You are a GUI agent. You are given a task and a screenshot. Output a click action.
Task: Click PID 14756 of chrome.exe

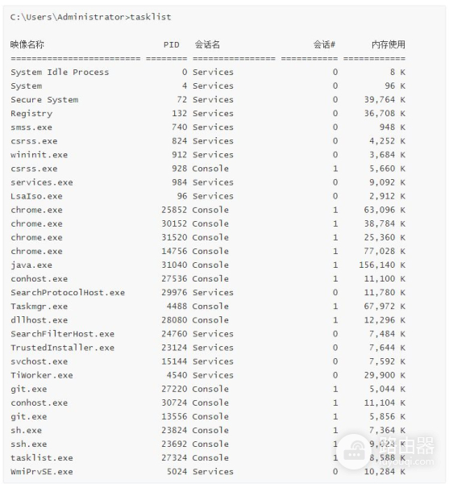pos(174,251)
